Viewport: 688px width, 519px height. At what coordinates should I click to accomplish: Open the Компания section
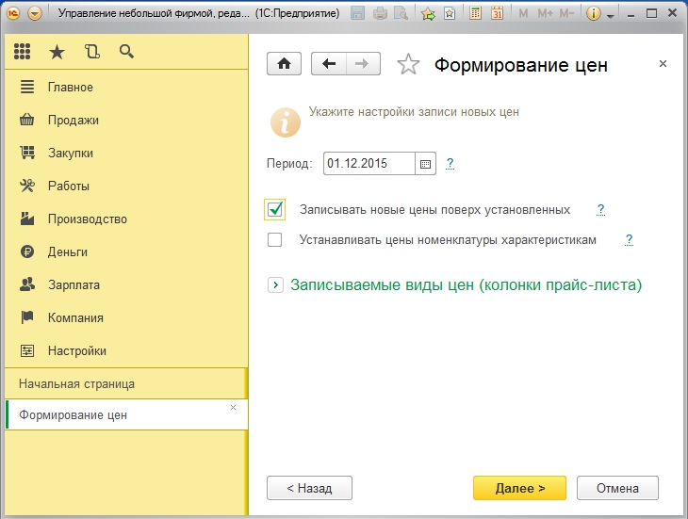click(126, 317)
